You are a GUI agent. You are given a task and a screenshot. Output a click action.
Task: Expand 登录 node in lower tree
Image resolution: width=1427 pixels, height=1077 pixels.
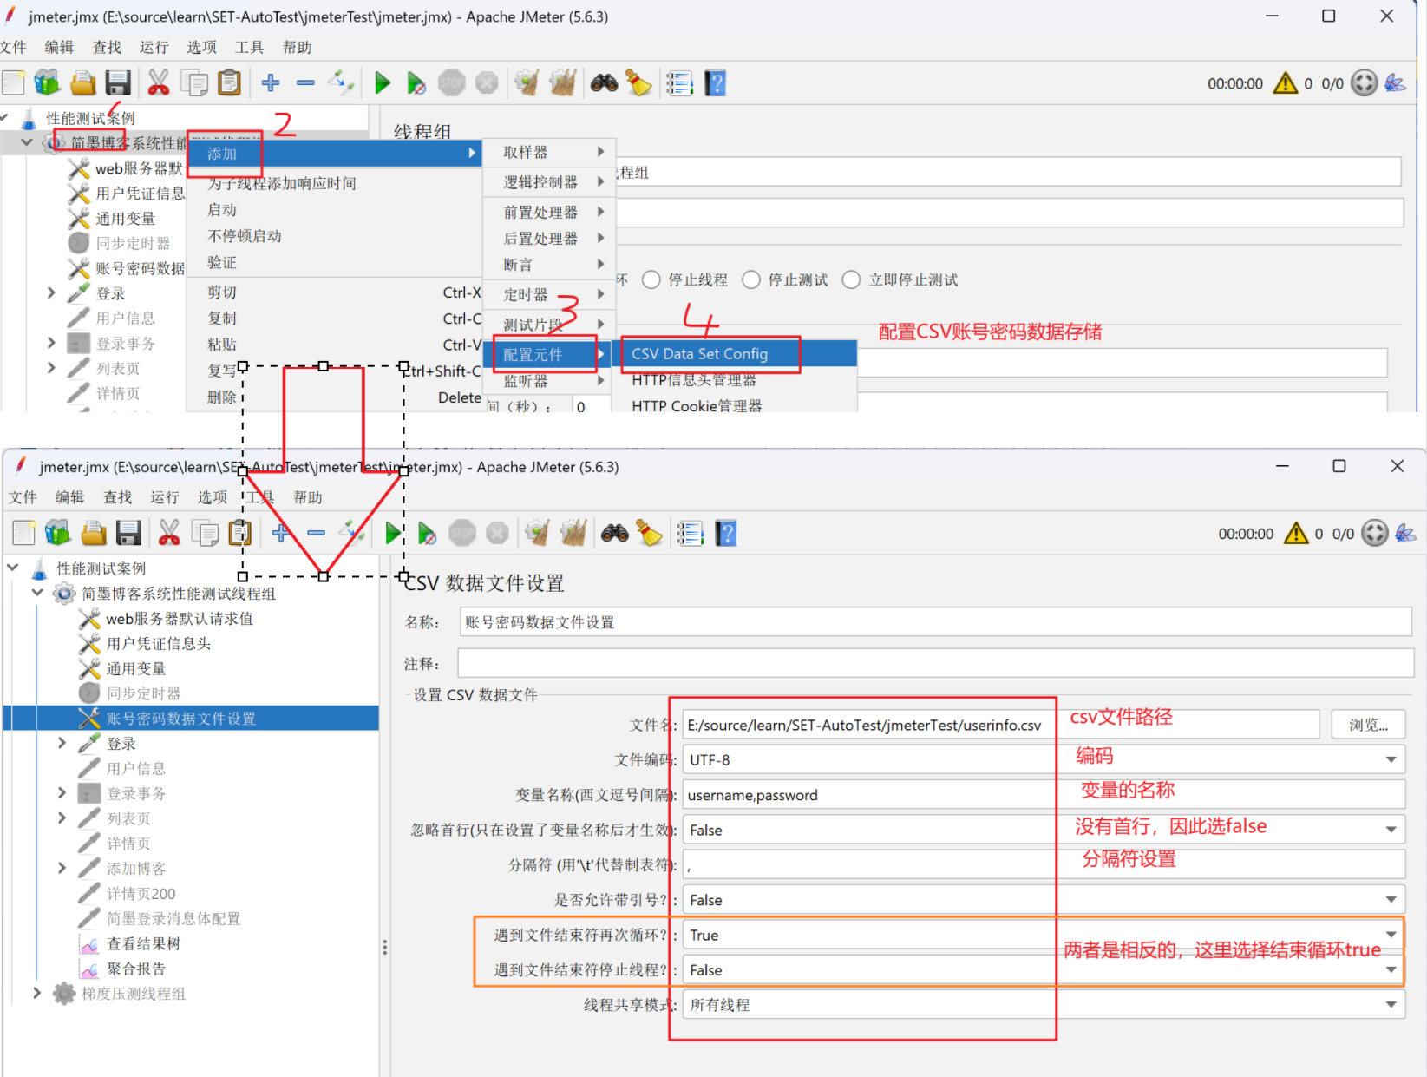62,743
